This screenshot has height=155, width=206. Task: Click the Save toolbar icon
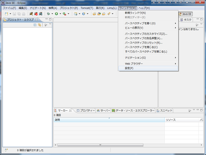[x=14, y=14]
